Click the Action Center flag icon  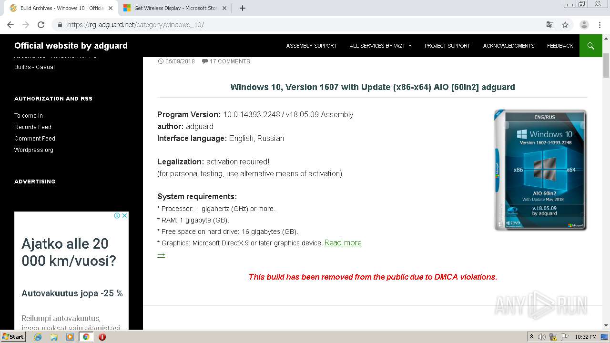pyautogui.click(x=564, y=337)
